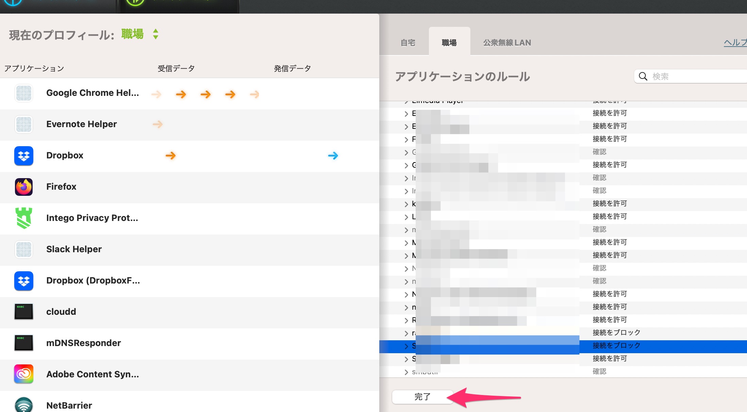Image resolution: width=747 pixels, height=412 pixels.
Task: Click the 受信データ column header
Action: tap(176, 68)
